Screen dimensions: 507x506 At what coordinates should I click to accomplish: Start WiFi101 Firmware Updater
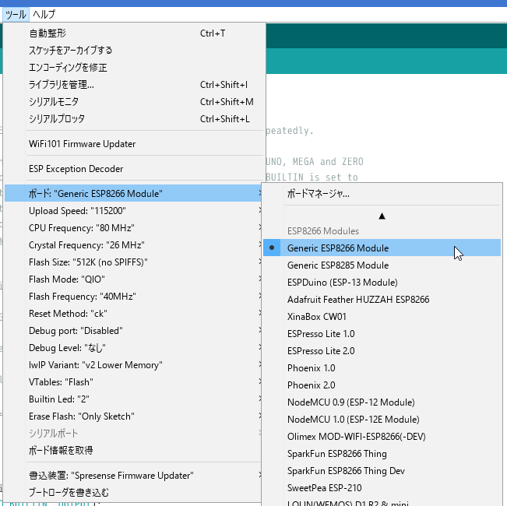(133, 144)
